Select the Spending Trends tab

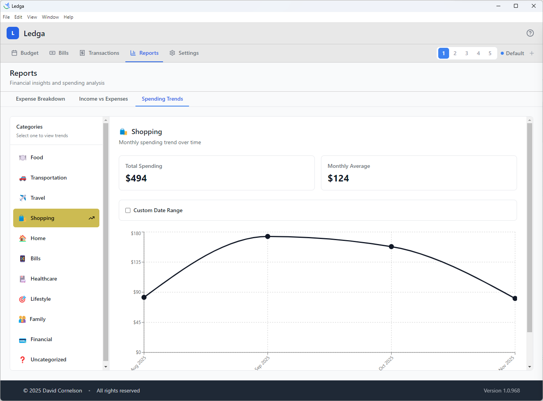[x=162, y=99]
